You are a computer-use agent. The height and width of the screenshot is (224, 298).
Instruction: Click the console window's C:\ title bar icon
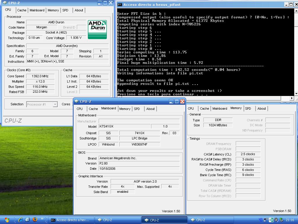(120, 5)
